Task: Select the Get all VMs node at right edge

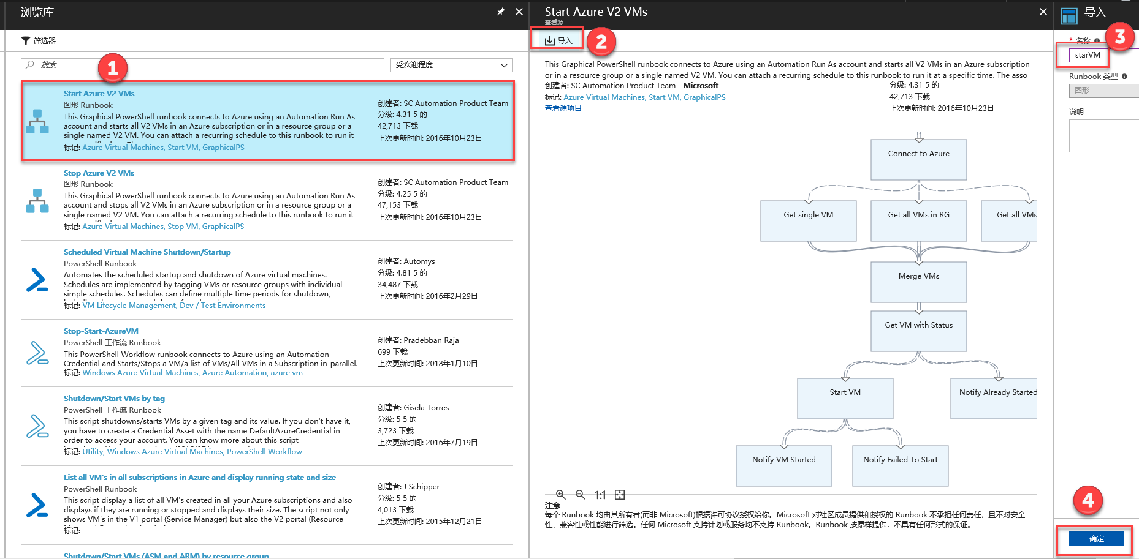Action: pos(1009,220)
